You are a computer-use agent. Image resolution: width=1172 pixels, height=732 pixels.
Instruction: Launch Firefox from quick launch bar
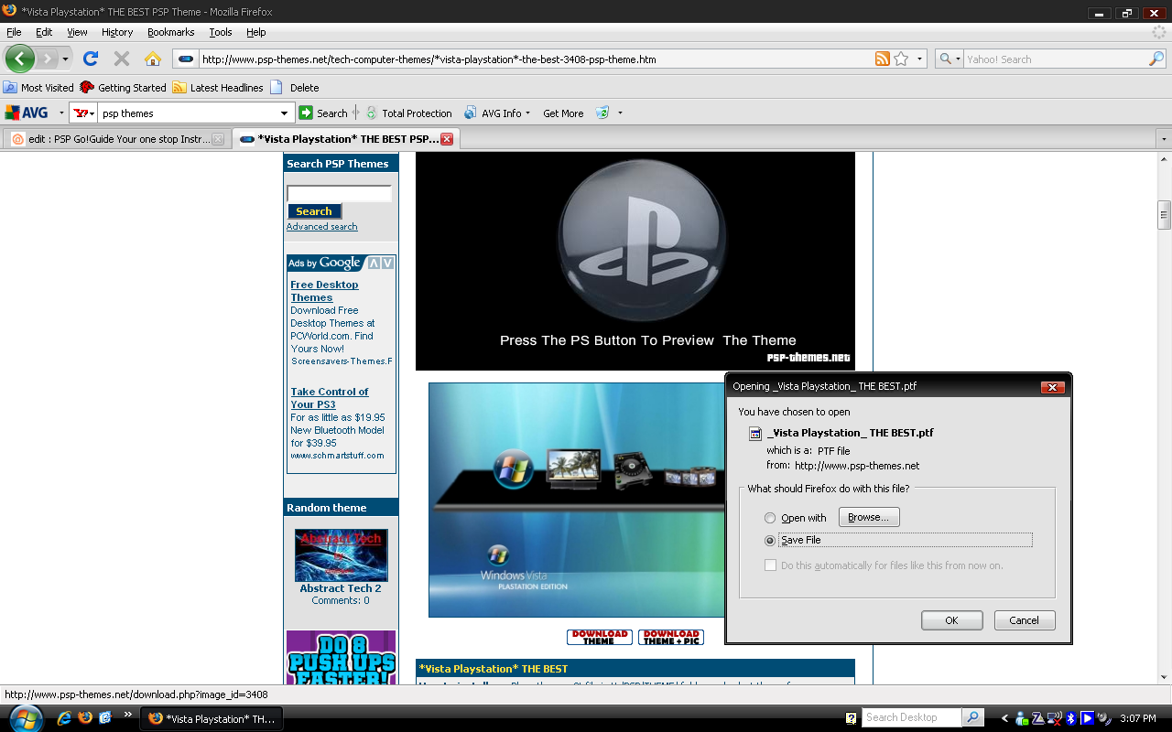85,717
